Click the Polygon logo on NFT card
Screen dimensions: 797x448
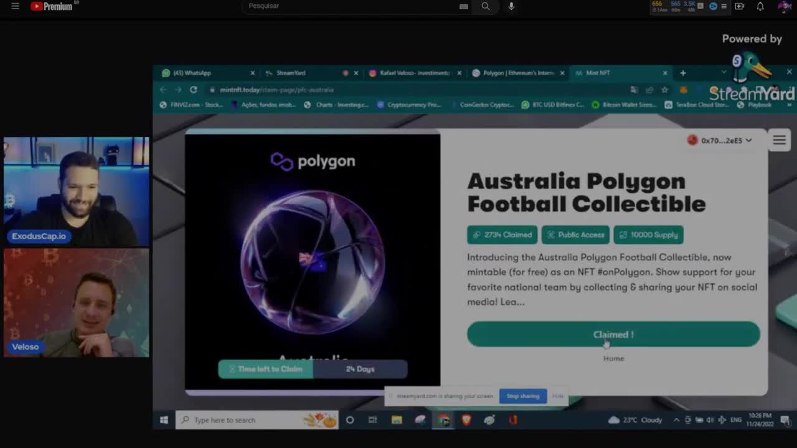(313, 161)
